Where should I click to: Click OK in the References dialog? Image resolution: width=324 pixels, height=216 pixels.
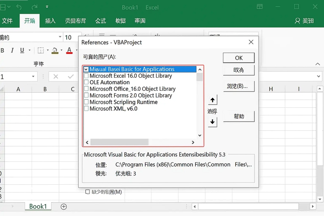point(239,58)
